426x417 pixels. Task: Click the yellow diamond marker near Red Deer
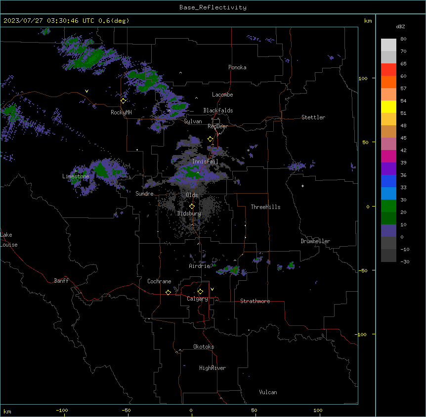(x=211, y=139)
